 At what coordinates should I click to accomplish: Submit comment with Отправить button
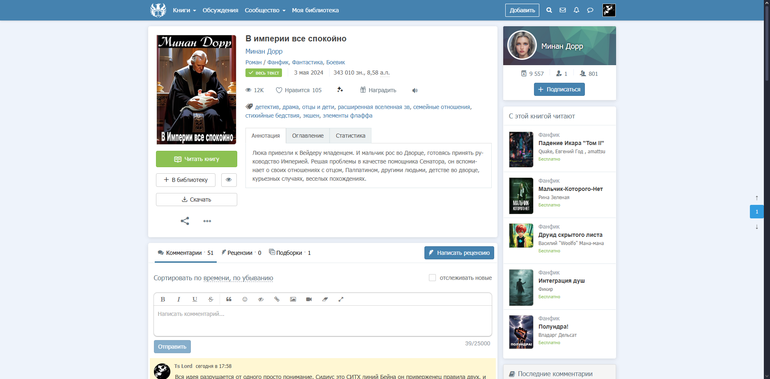(x=172, y=347)
